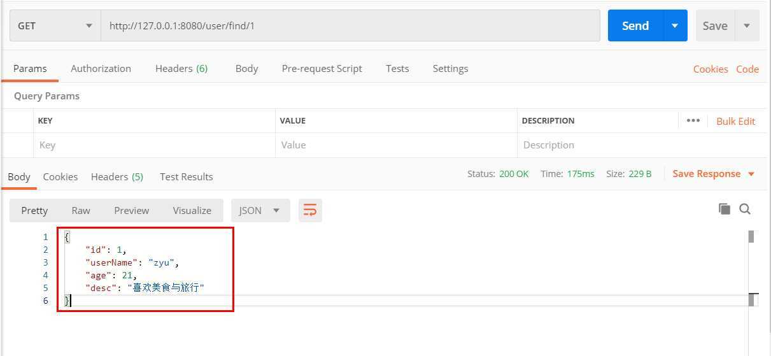Click the "age": 21 line
This screenshot has width=771, height=356.
111,275
